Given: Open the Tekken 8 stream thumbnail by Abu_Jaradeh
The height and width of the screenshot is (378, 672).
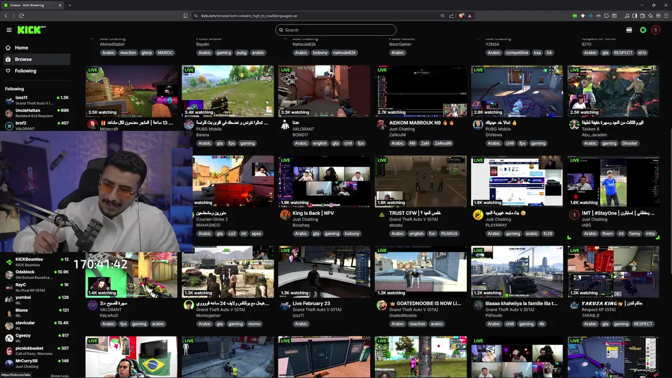Looking at the screenshot, I should point(613,91).
